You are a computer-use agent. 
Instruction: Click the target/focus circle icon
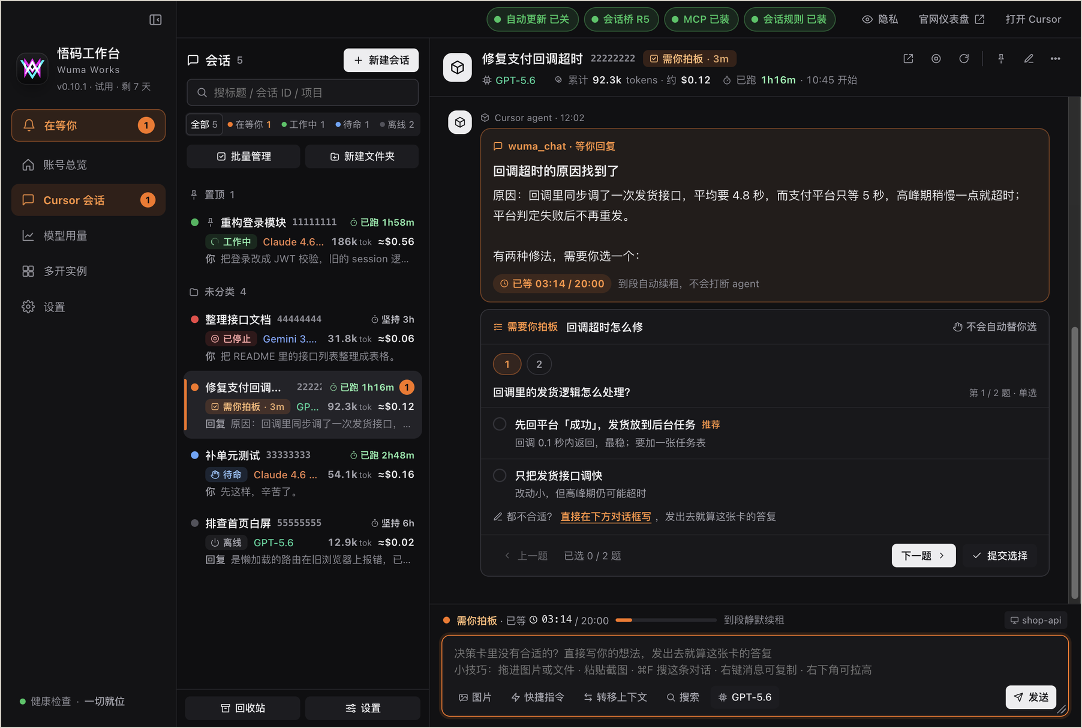(936, 59)
